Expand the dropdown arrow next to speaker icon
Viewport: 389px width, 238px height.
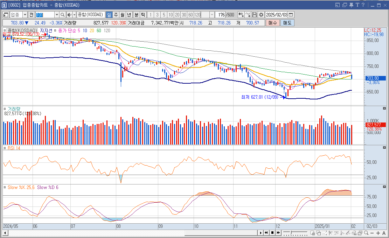(74, 15)
